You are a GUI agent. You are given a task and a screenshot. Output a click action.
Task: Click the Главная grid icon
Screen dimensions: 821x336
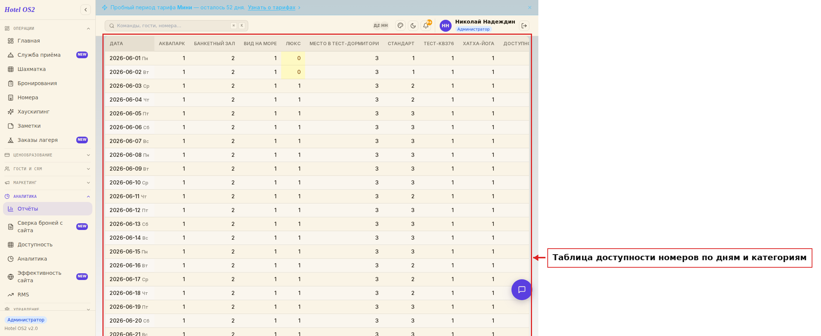coord(10,41)
